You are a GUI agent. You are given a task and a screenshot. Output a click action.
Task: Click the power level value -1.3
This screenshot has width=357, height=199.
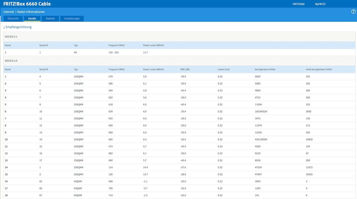145,195
